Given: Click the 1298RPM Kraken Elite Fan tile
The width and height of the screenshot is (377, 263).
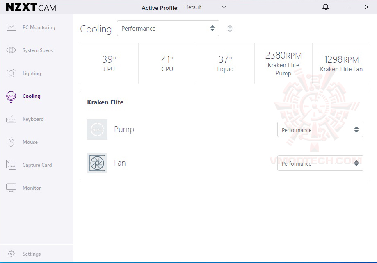Looking at the screenshot, I should coord(341,63).
